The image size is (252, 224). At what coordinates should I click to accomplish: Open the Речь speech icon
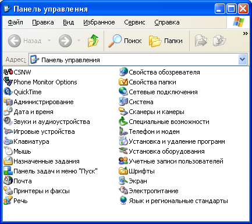coord(8,201)
